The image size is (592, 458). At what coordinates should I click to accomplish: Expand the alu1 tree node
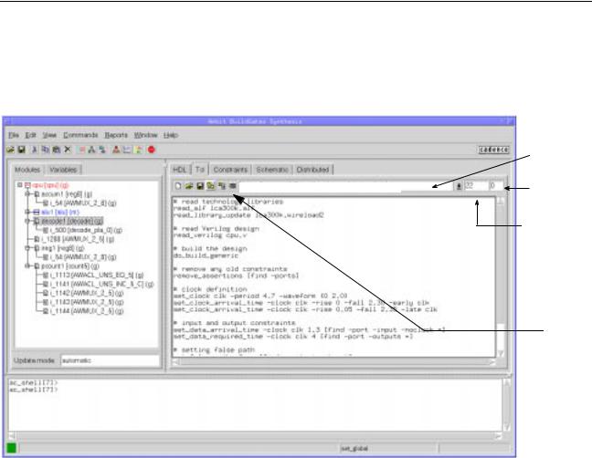coord(27,213)
